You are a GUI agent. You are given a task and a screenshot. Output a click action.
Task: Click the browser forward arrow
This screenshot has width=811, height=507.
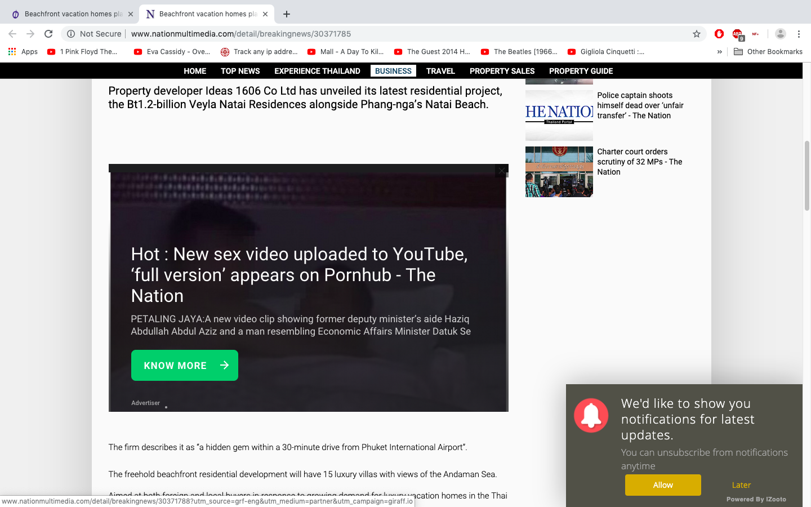pyautogui.click(x=30, y=34)
